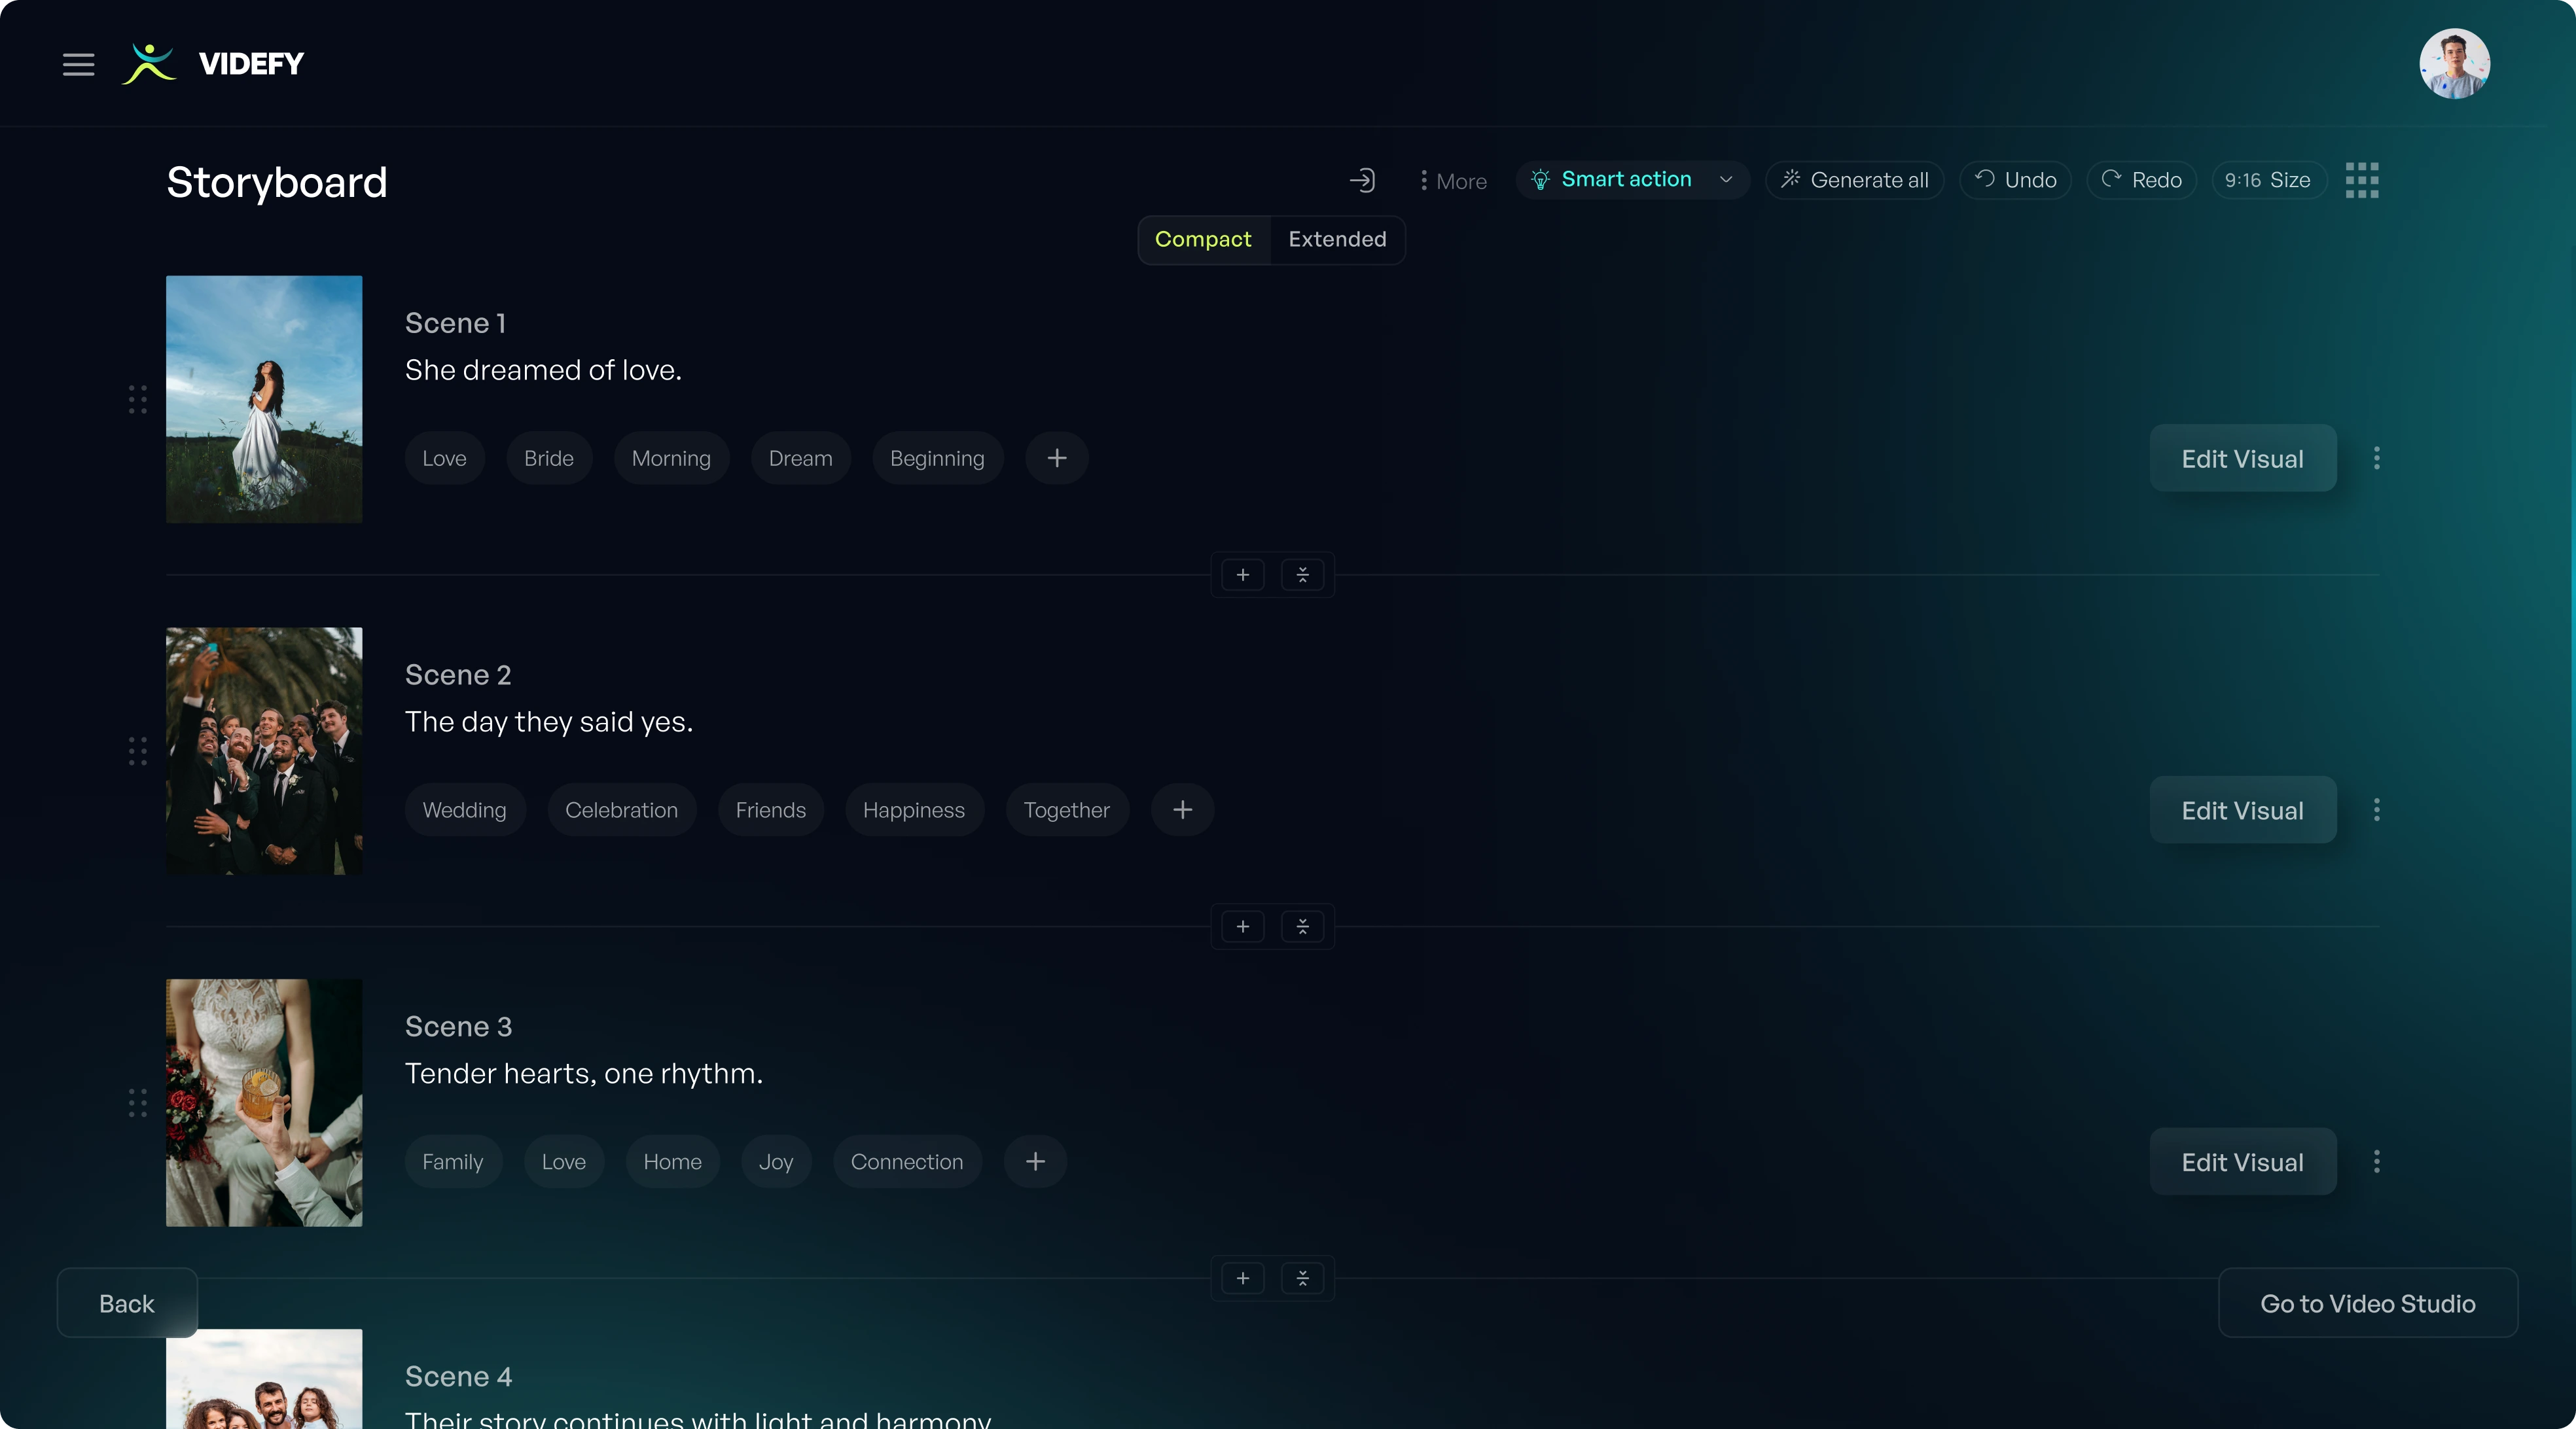Edit text 'She dreamed of love.'

pos(543,370)
